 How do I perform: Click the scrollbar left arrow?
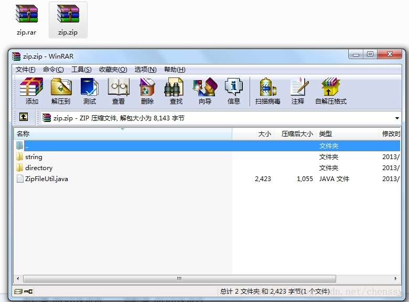[x=18, y=278]
